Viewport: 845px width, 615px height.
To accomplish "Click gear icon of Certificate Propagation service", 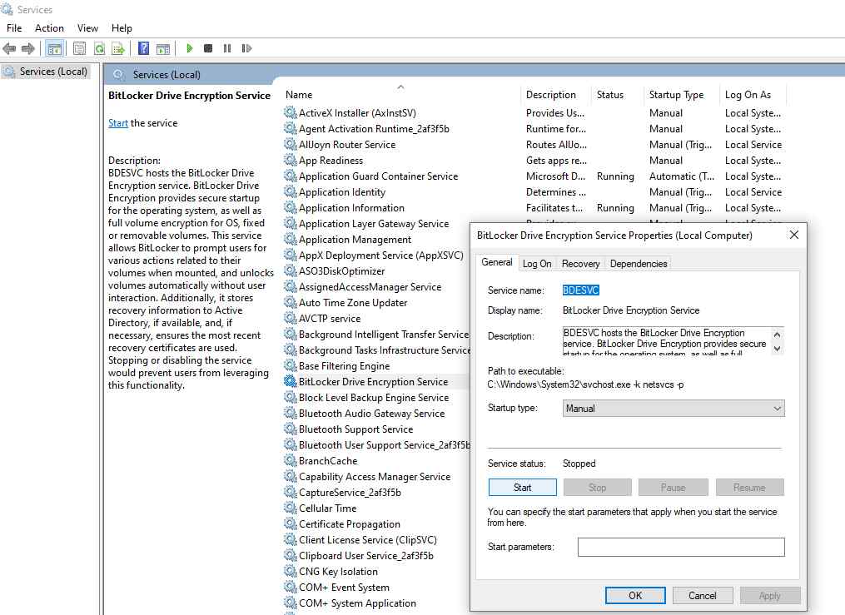I will coord(290,523).
